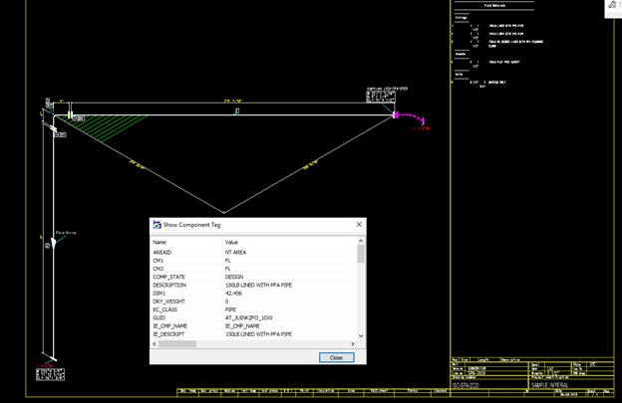
Task: Click the ISO-SPA-2020 title block text
Action: (x=466, y=385)
